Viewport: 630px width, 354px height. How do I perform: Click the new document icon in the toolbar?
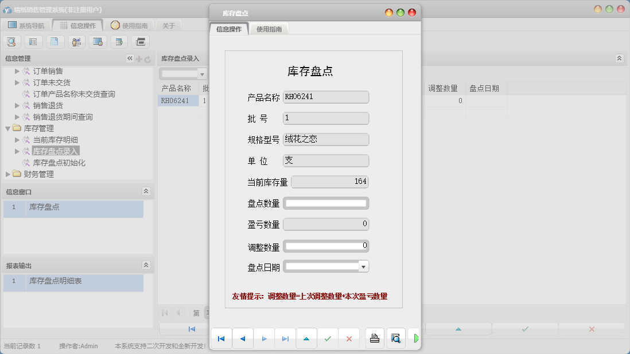pyautogui.click(x=55, y=41)
